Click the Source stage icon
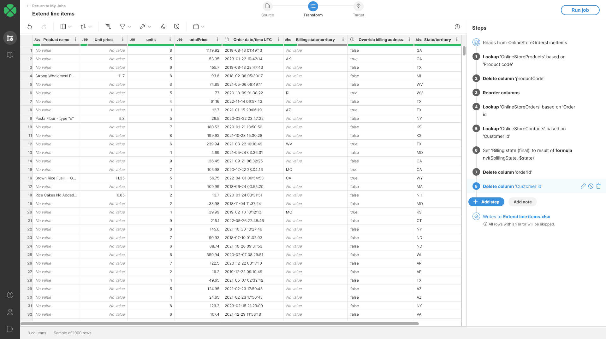Viewport: 606px width, 339px height. tap(268, 6)
